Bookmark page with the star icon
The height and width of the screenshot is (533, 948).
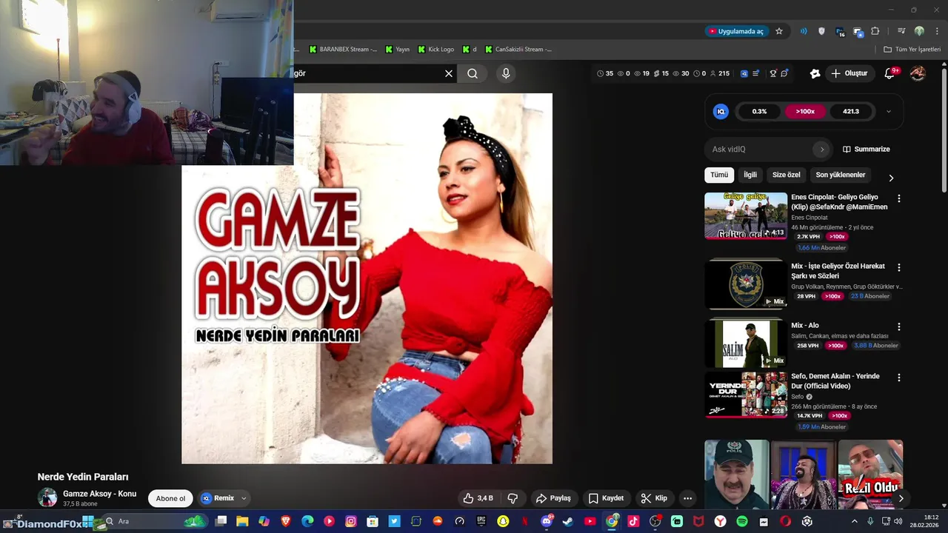point(779,31)
